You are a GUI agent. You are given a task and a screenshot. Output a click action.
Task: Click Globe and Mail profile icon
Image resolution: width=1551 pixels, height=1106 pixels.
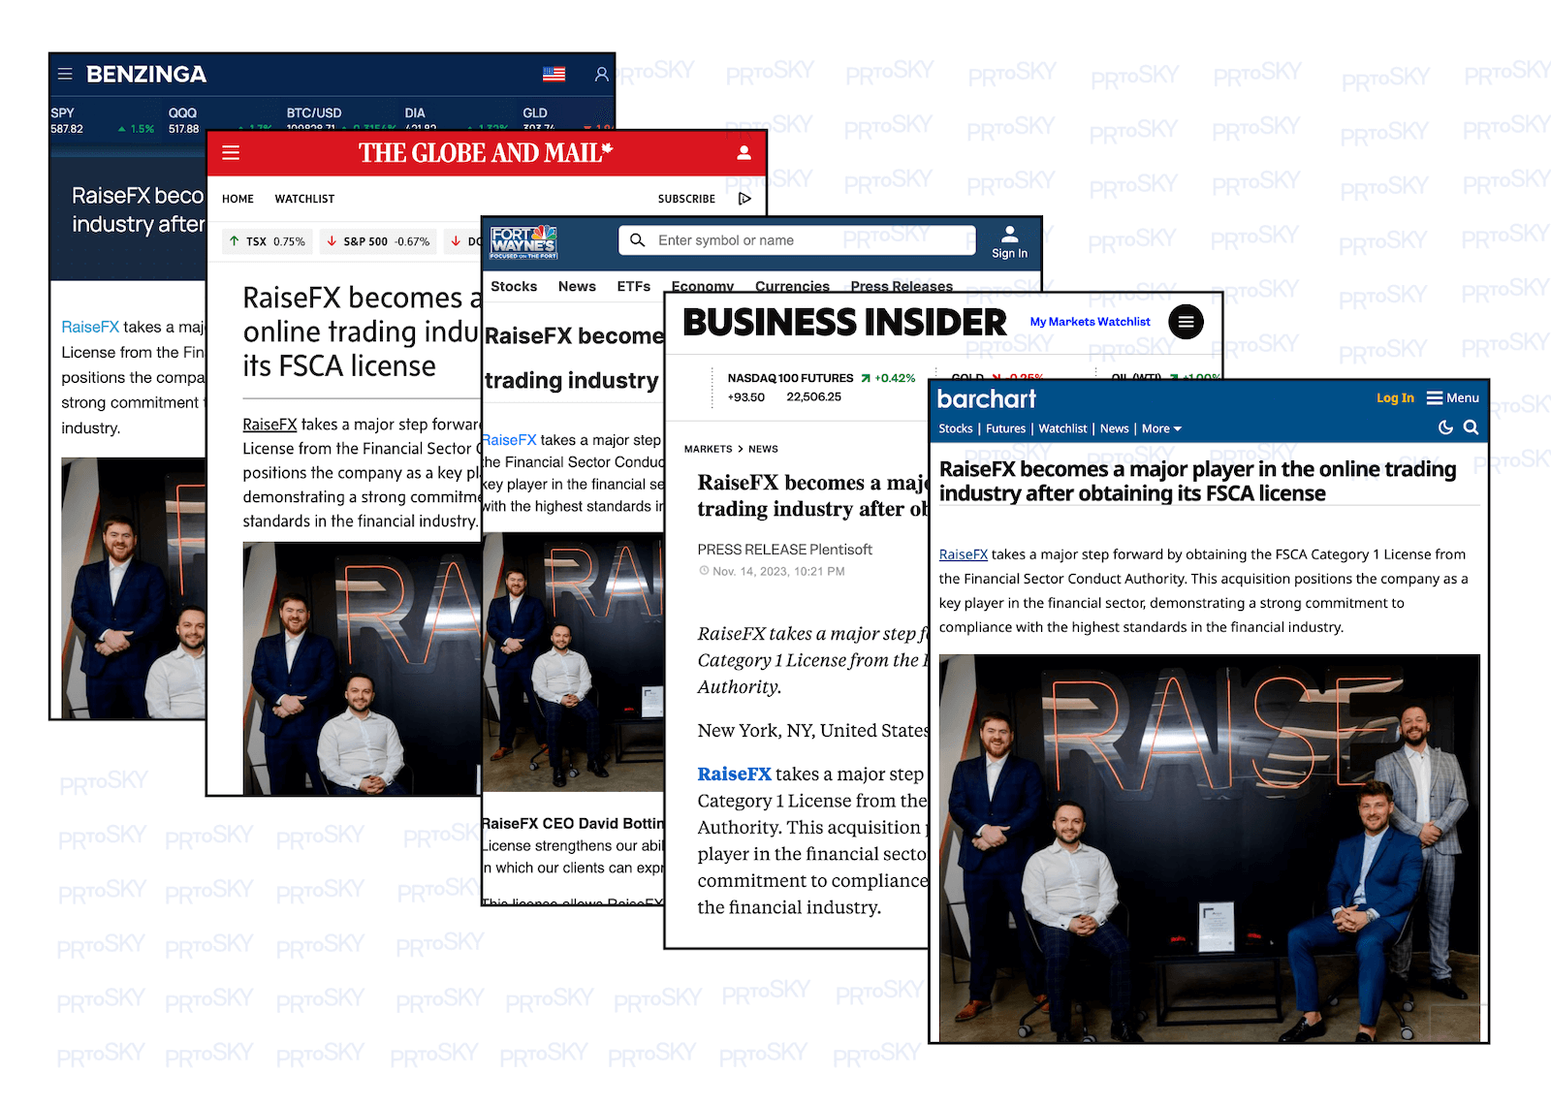coord(744,152)
